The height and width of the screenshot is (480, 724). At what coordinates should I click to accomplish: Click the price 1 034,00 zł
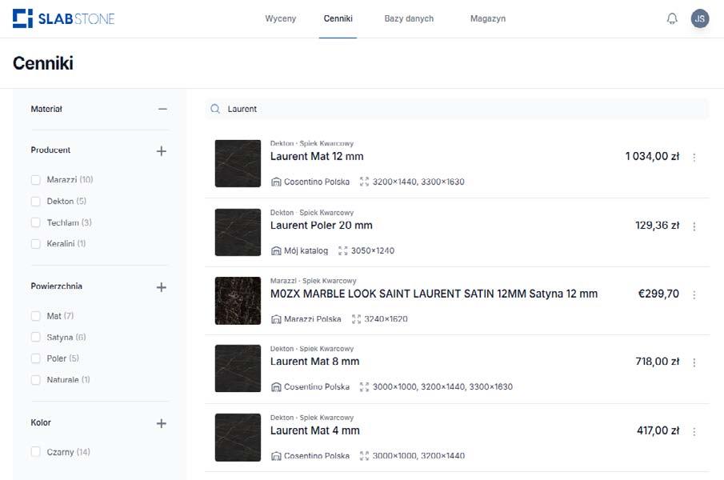coord(653,157)
